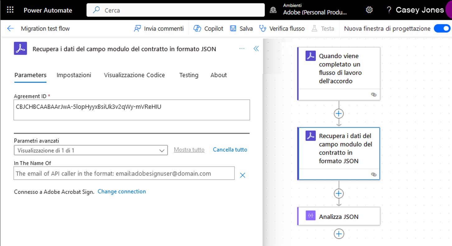Click into the Agreement ID field
Image resolution: width=452 pixels, height=246 pixels.
[132, 110]
